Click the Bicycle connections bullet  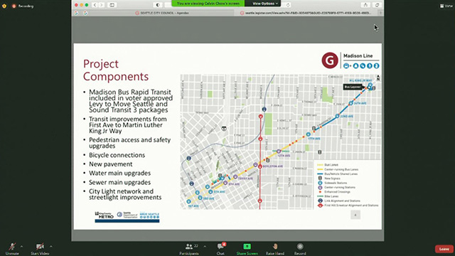coord(117,155)
